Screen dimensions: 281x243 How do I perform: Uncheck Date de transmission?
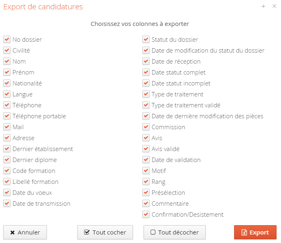7,204
